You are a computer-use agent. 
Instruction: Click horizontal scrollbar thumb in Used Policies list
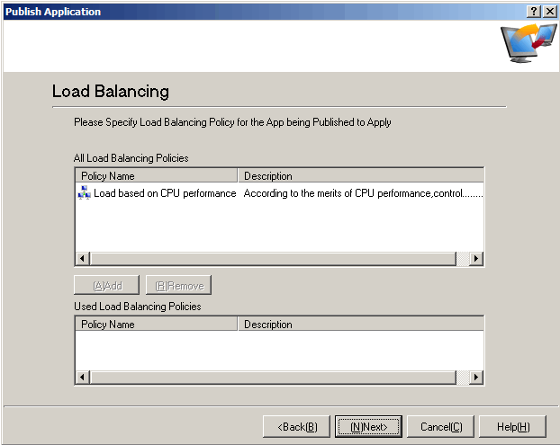[272, 378]
